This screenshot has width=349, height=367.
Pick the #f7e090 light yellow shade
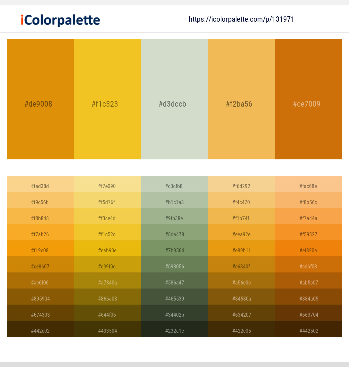tap(107, 184)
